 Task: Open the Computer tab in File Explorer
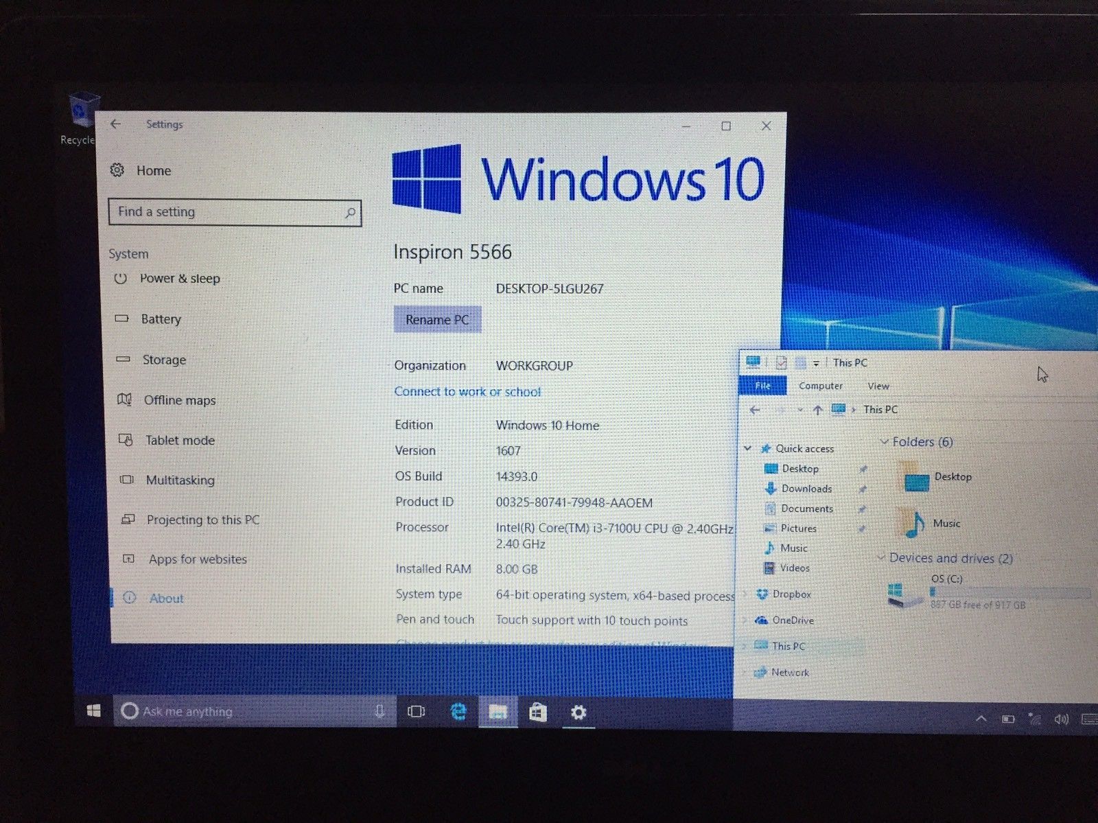821,386
